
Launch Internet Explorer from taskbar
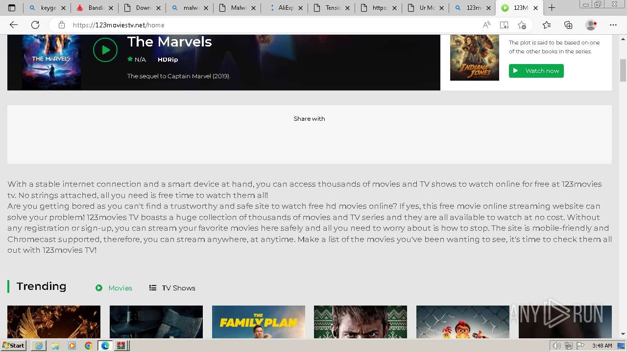(39, 346)
